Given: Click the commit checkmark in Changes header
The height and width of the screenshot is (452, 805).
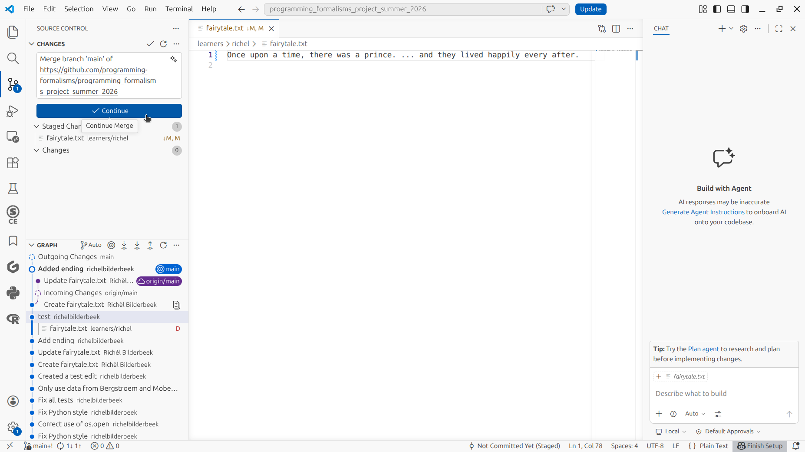Looking at the screenshot, I should (150, 44).
